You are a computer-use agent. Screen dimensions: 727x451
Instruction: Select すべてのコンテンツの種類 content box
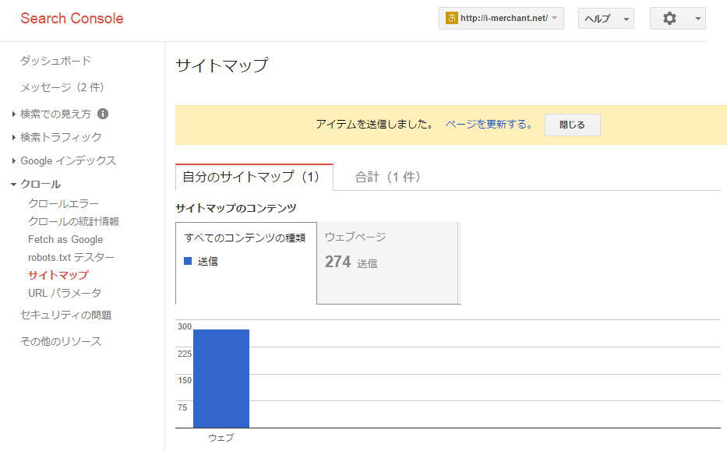[x=246, y=262]
